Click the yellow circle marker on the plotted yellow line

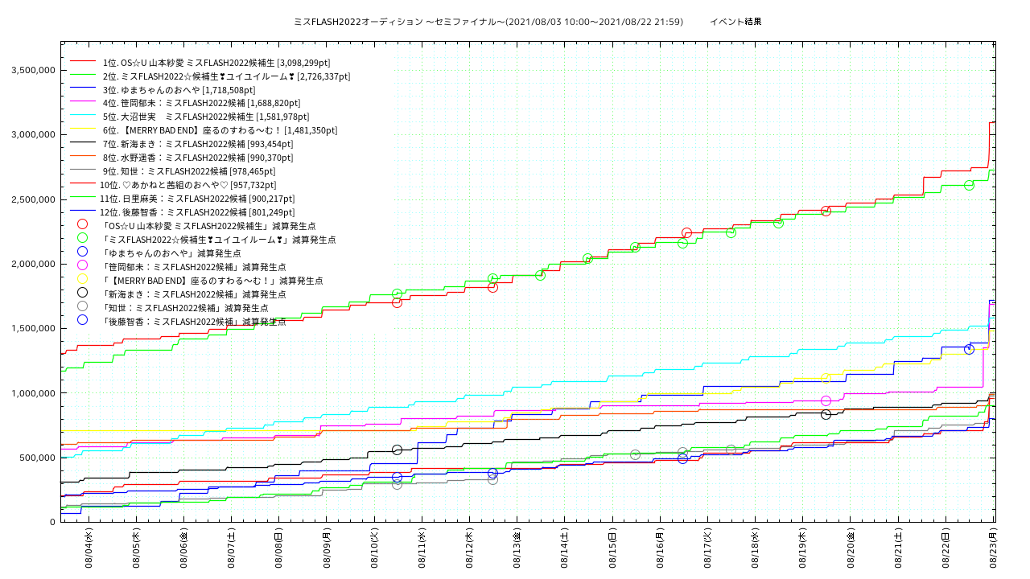pos(826,378)
